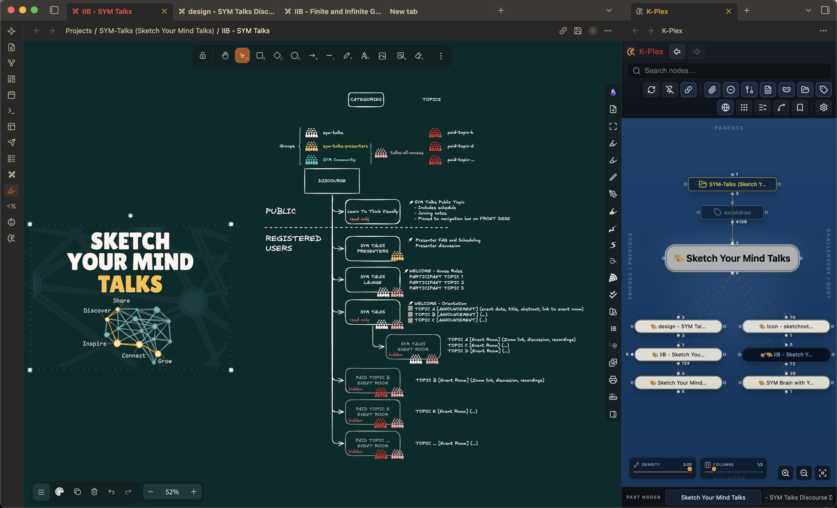Image resolution: width=837 pixels, height=508 pixels.
Task: Switch to the New tab
Action: tap(404, 11)
